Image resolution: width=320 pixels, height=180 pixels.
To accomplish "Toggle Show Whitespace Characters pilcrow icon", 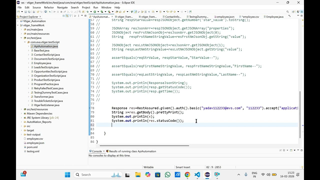I will point(149,12).
